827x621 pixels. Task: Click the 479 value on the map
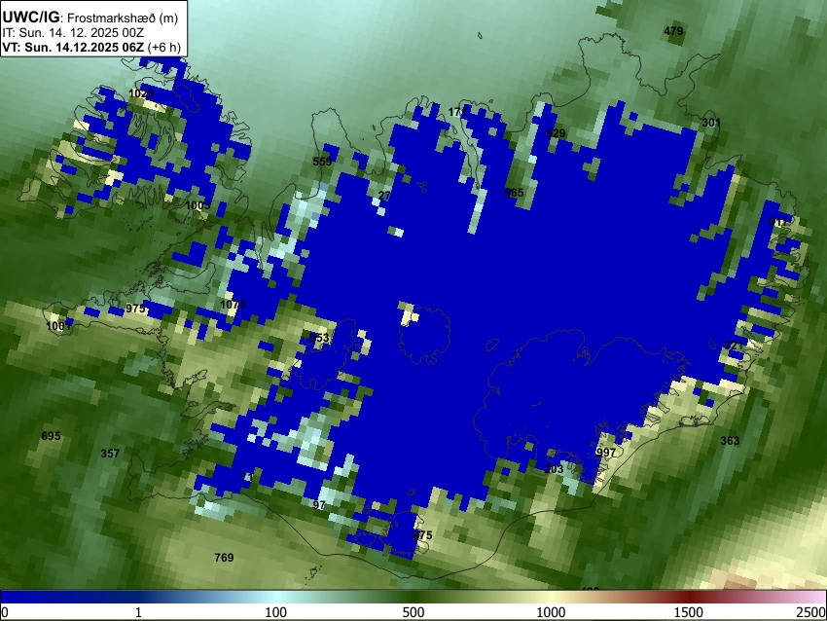coord(673,31)
